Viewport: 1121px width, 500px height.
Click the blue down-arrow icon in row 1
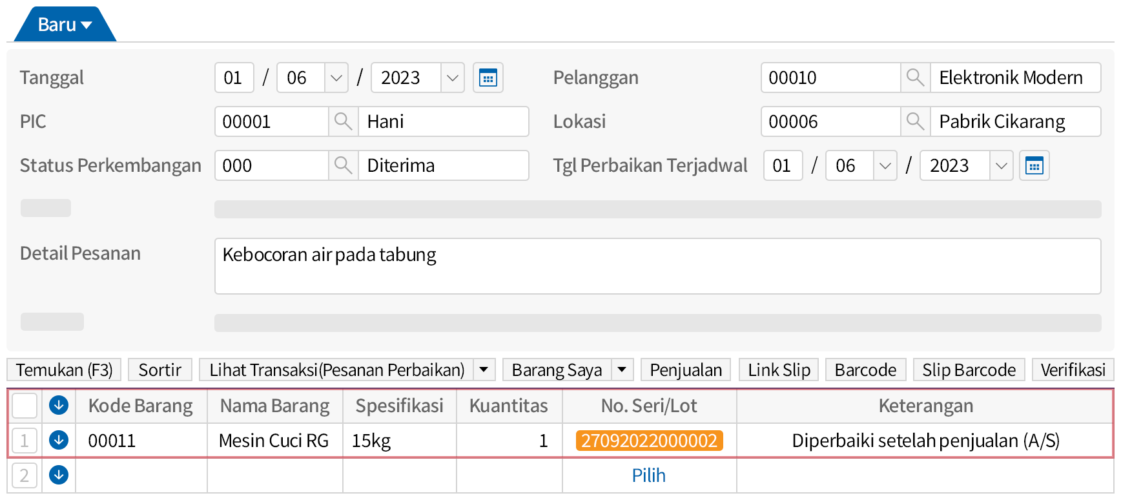59,441
